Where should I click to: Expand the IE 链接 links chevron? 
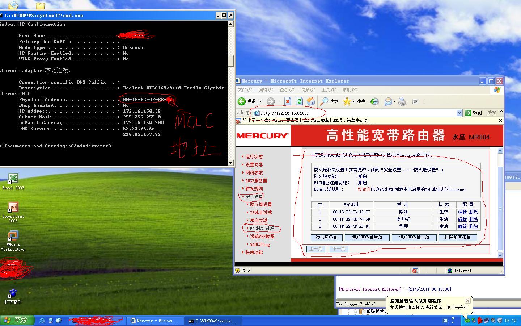click(x=501, y=112)
